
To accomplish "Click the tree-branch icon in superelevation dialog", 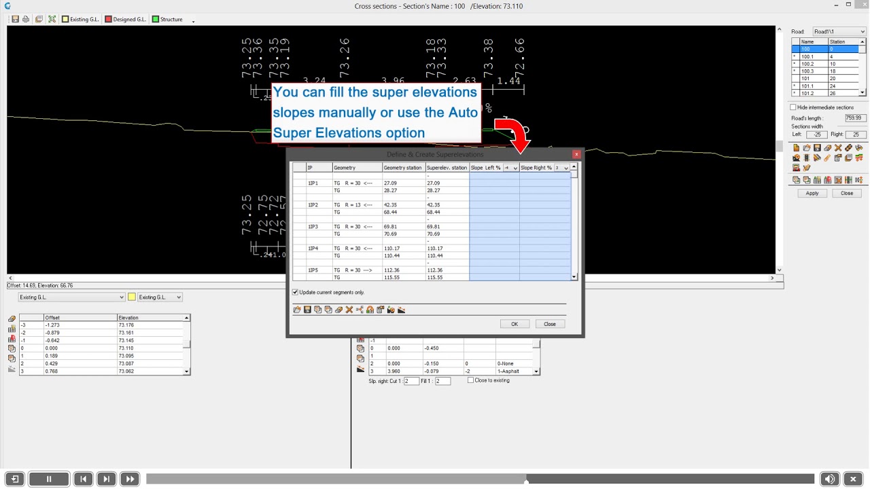I will (360, 310).
